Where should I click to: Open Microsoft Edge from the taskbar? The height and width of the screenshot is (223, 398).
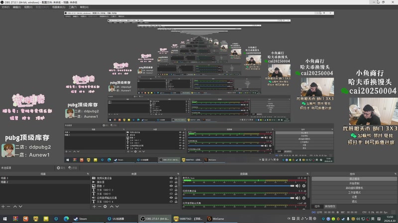click(66, 219)
